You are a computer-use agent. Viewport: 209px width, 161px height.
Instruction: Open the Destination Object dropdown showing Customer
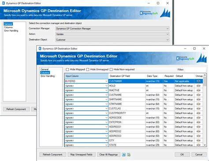[112, 40]
